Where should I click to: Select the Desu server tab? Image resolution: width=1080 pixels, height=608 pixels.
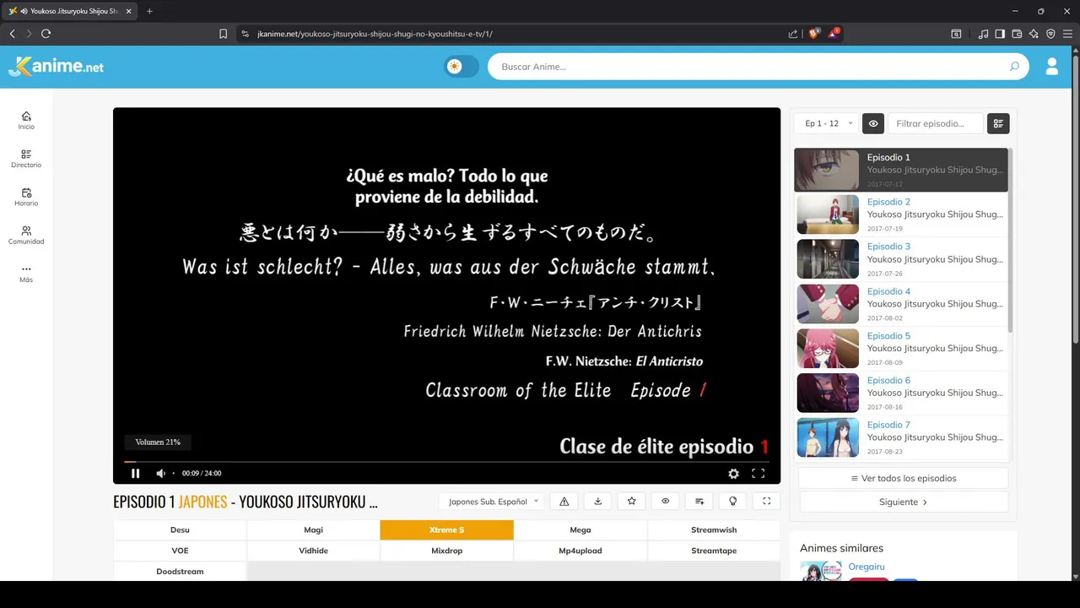coord(180,530)
